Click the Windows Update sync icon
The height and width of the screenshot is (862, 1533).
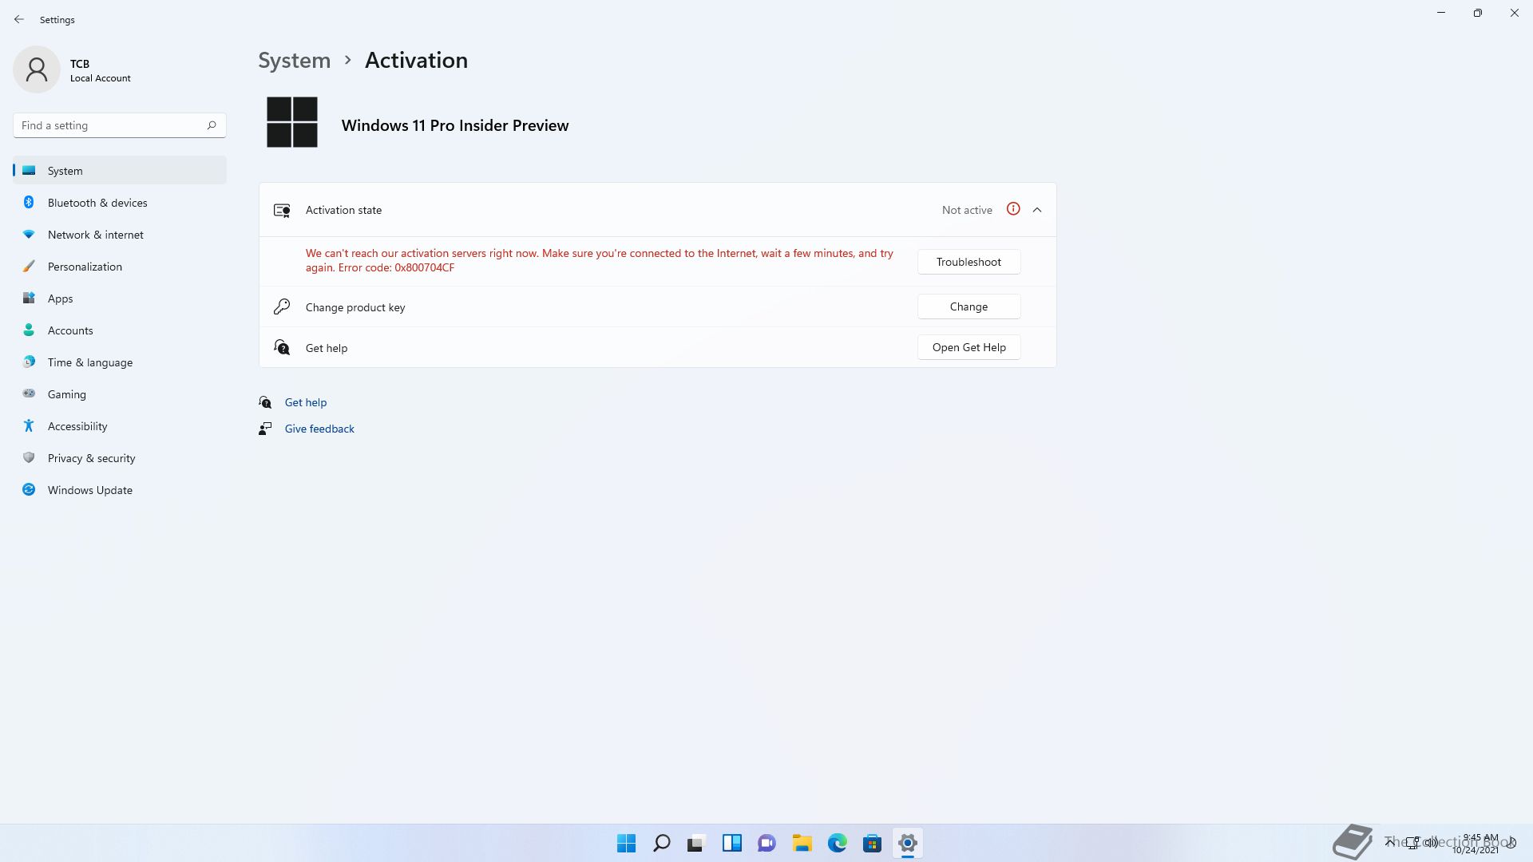(x=29, y=489)
